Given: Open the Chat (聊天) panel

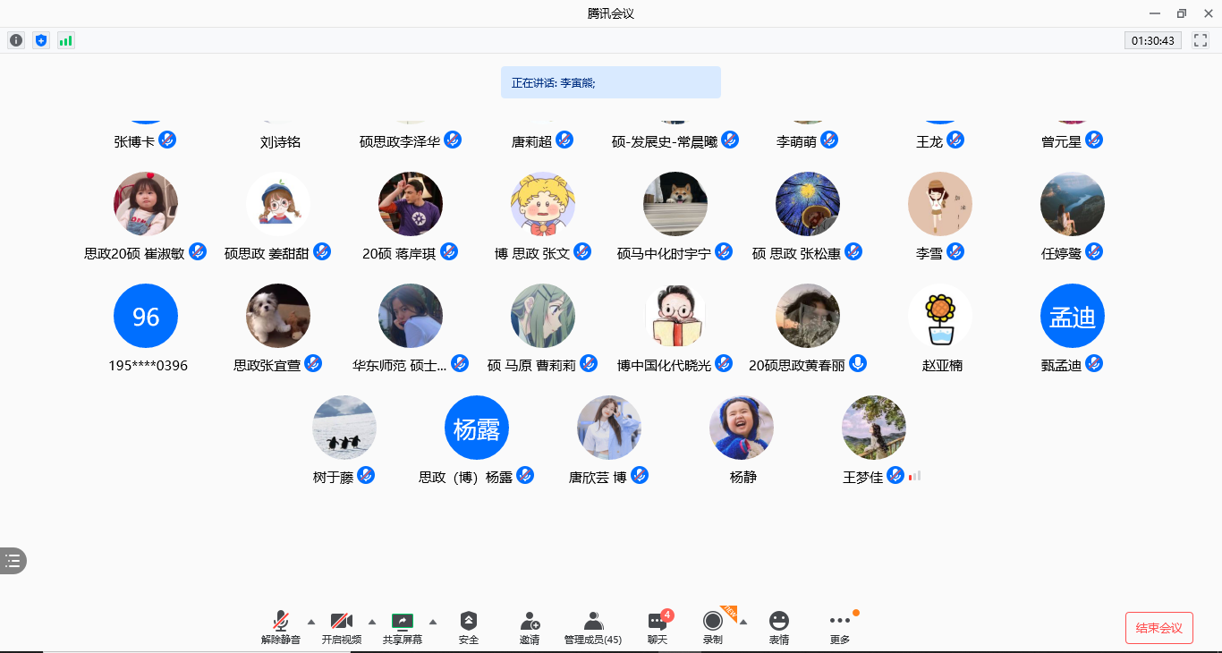Looking at the screenshot, I should tap(658, 627).
